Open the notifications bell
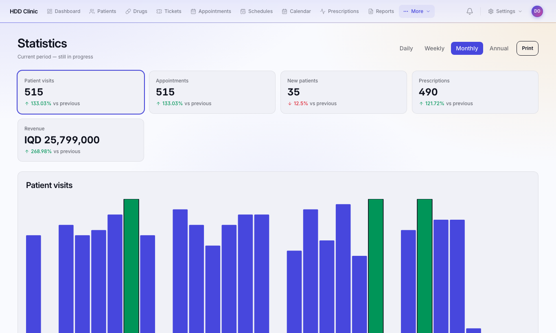Image resolution: width=556 pixels, height=333 pixels. tap(470, 11)
